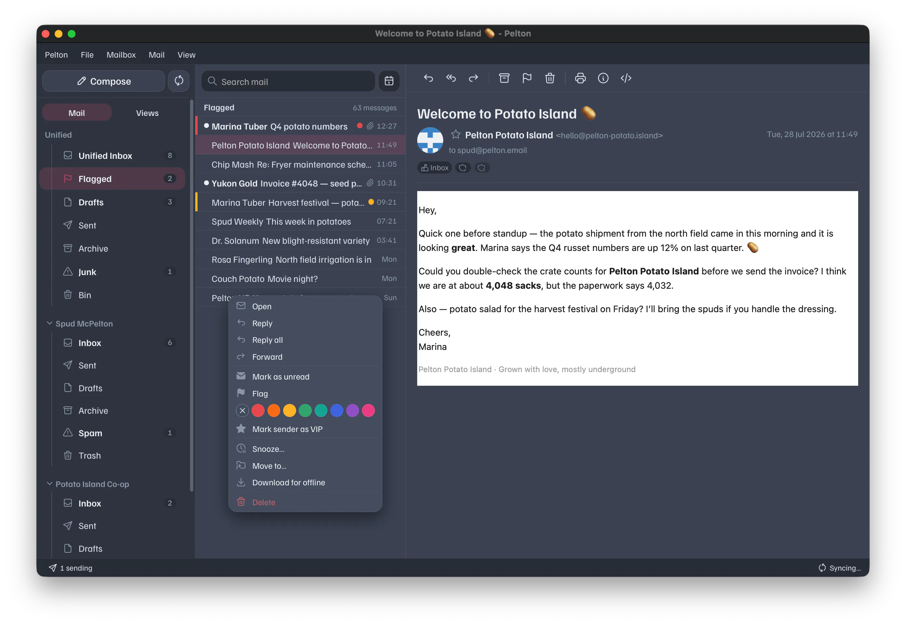Click the Search mail field

point(288,81)
